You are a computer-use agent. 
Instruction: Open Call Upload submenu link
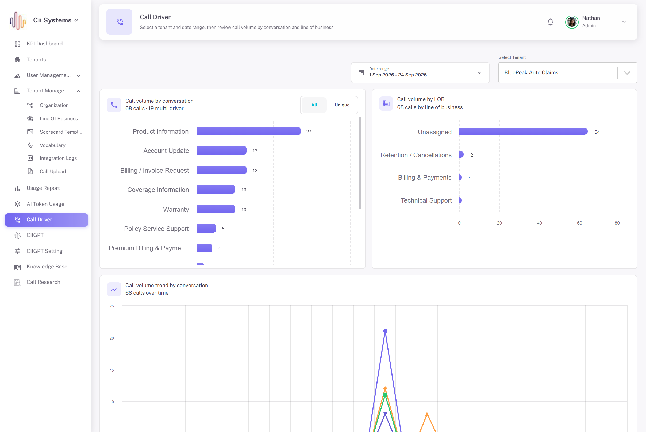53,171
